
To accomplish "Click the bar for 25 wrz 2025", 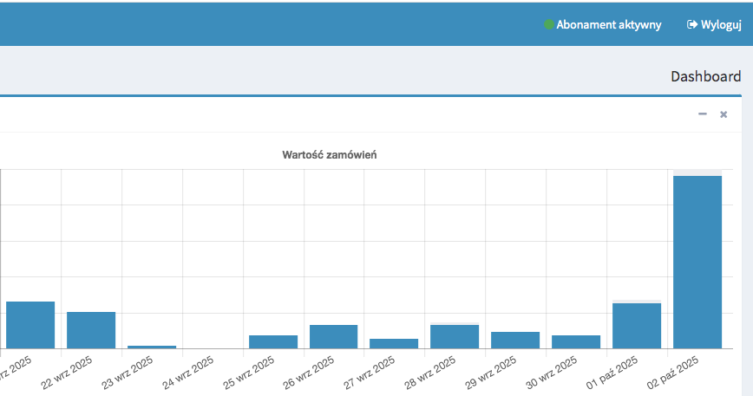I will pyautogui.click(x=273, y=341).
